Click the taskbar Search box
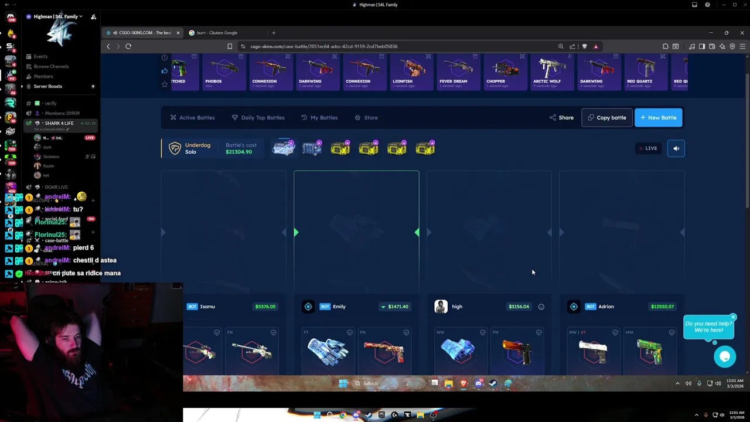The image size is (750, 422). click(x=387, y=383)
